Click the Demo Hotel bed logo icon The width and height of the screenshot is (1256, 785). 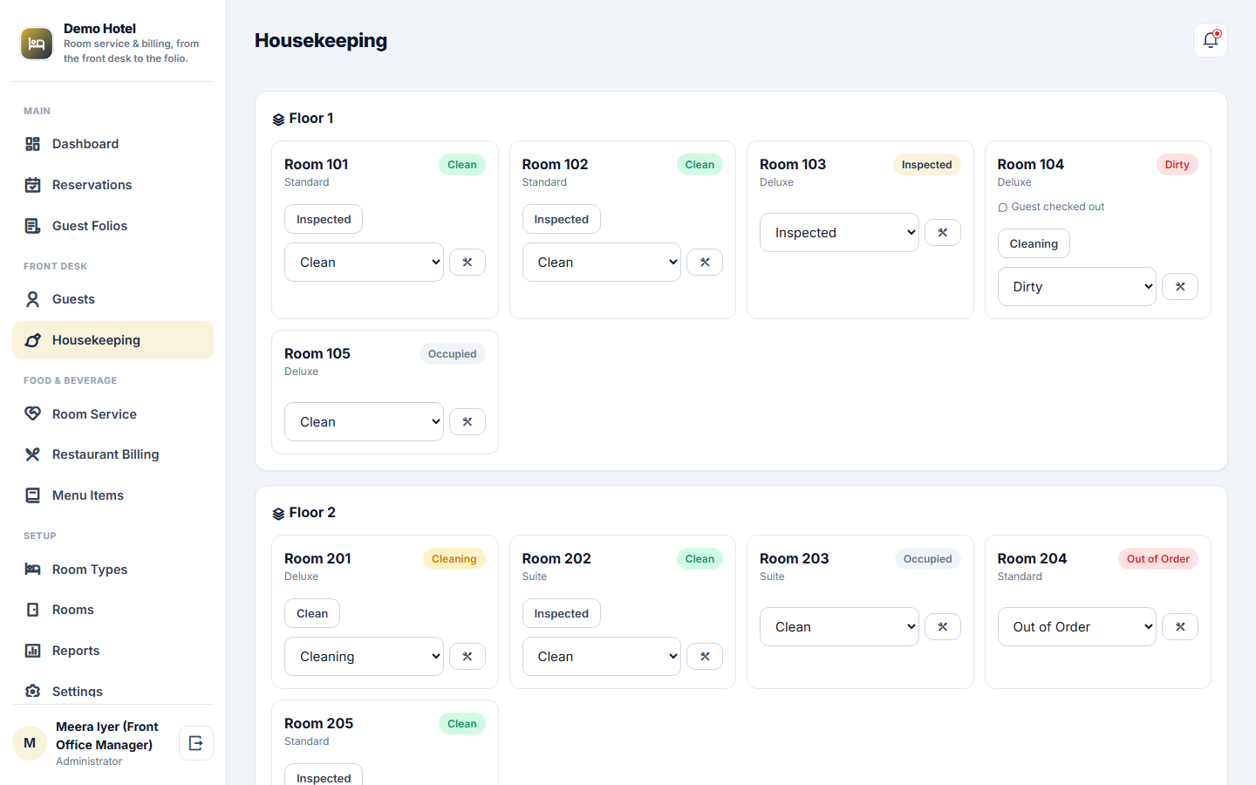point(37,44)
